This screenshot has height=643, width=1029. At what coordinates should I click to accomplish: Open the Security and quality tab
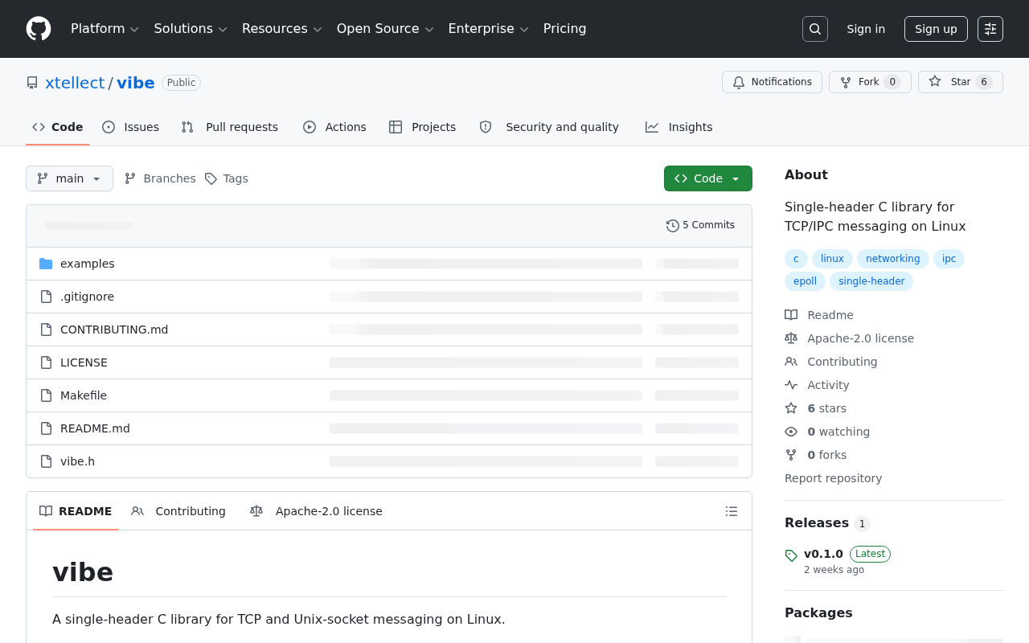pos(550,127)
